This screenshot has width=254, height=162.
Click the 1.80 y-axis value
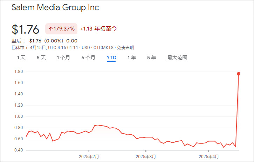click(x=18, y=72)
